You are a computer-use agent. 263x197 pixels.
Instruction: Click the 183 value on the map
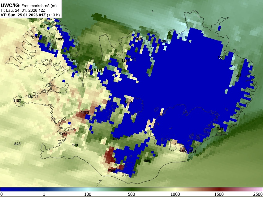pyautogui.click(x=99, y=71)
